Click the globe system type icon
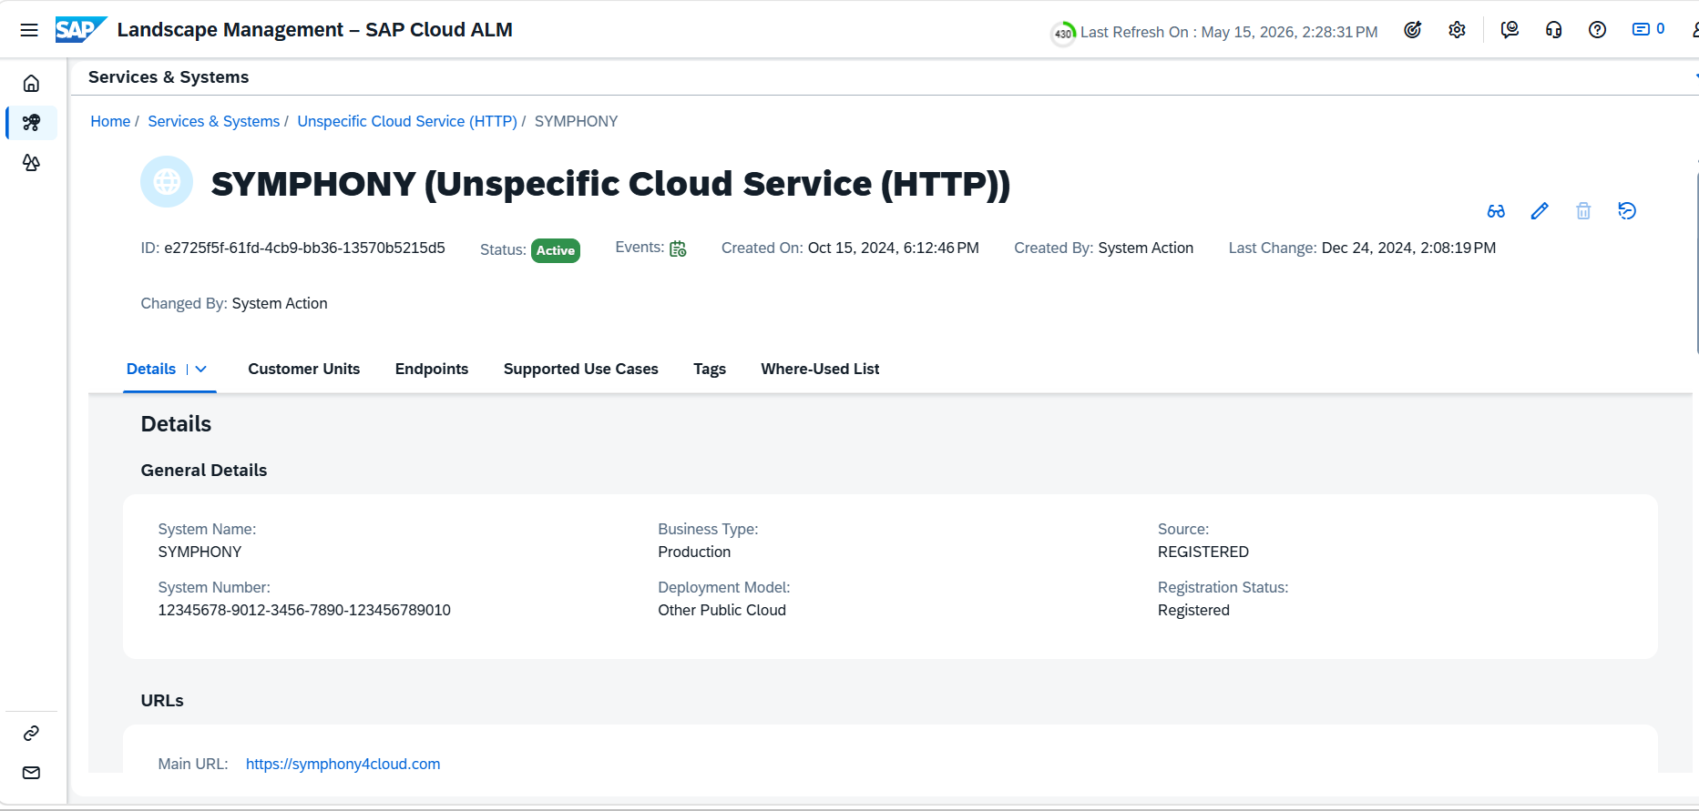Viewport: 1699px width, 811px height. [x=167, y=182]
